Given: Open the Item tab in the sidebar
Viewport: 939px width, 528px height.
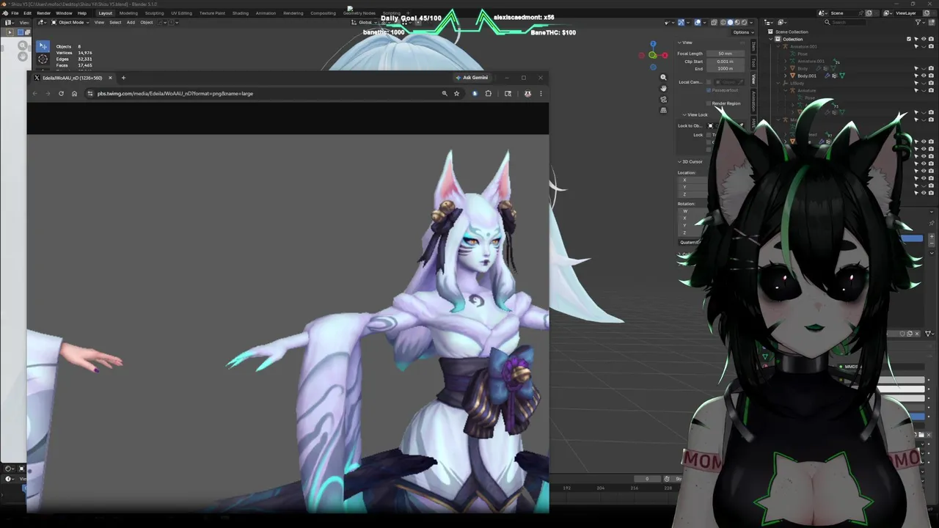Looking at the screenshot, I should coord(753,46).
